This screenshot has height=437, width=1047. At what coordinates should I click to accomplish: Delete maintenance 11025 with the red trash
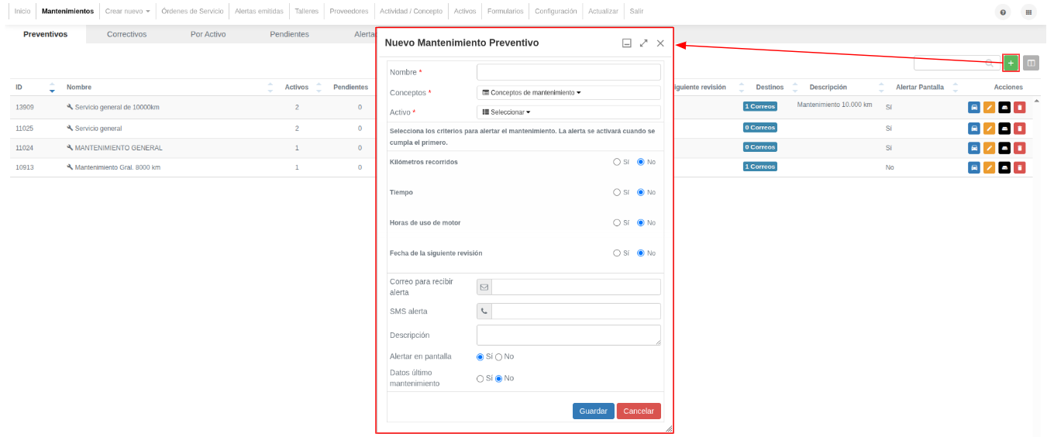(x=1019, y=129)
